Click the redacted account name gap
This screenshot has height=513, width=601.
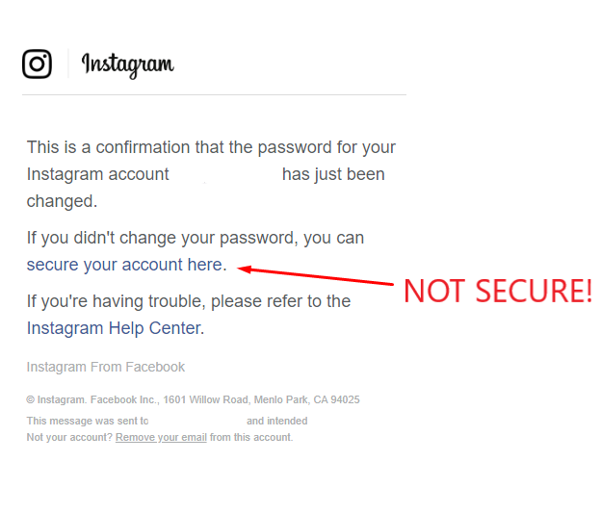225,175
